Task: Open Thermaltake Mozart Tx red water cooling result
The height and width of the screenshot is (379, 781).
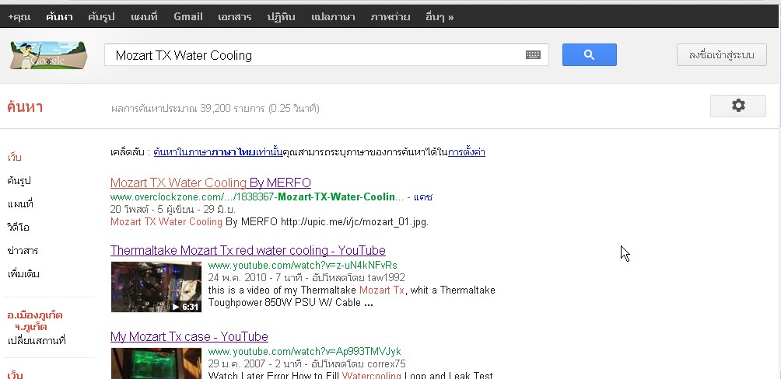Action: coord(248,250)
